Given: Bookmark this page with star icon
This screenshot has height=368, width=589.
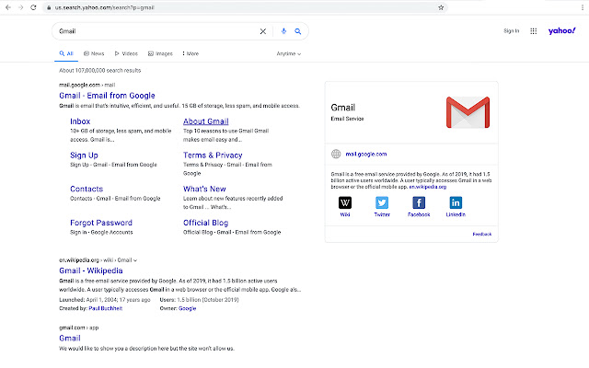Looking at the screenshot, I should (x=442, y=6).
